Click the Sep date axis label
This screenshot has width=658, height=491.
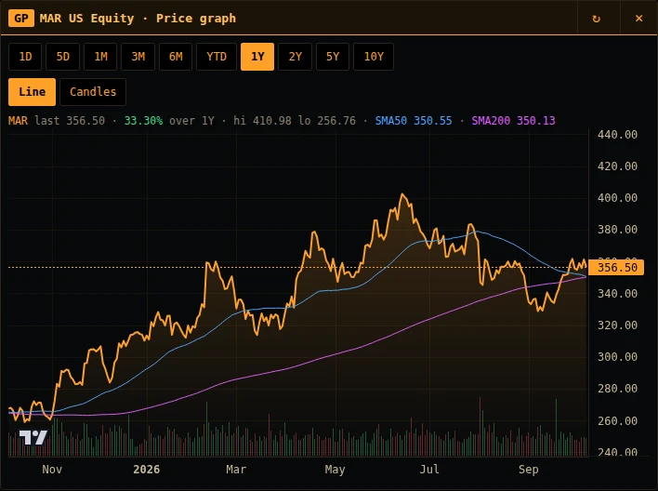pos(529,470)
